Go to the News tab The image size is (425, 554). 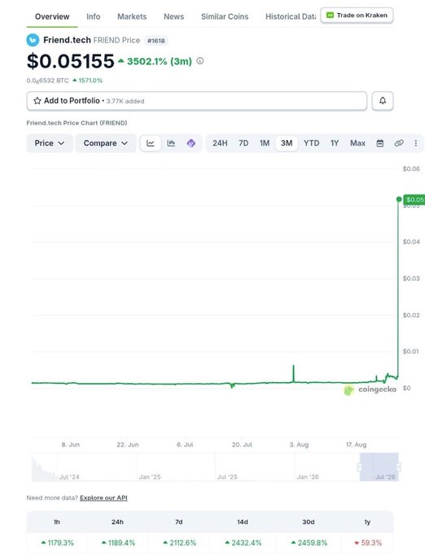173,16
